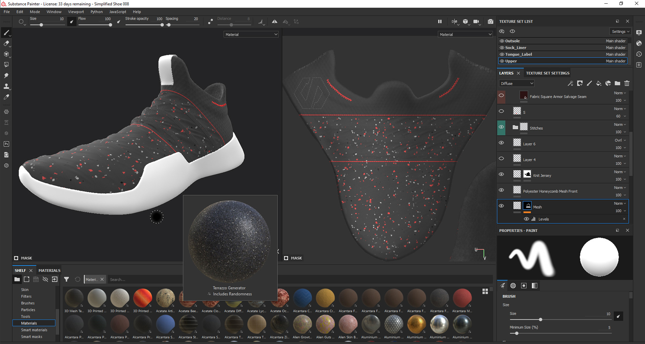The width and height of the screenshot is (645, 344).
Task: Click the pause icon in top toolbar
Action: pyautogui.click(x=440, y=21)
